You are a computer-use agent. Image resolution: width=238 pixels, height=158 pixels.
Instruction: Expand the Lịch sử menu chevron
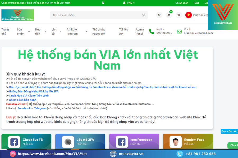[x=60, y=31]
